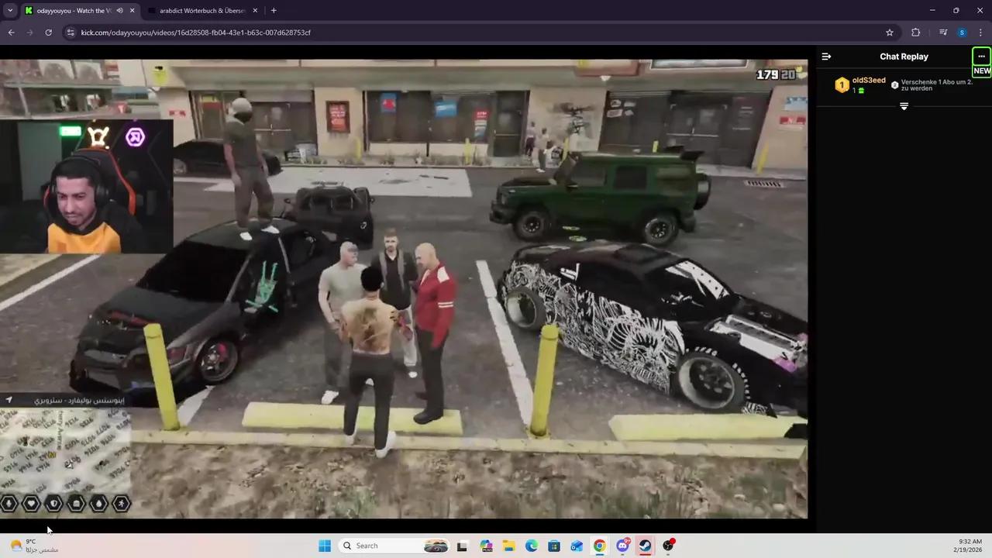Open the 9°C weather widget
Image resolution: width=992 pixels, height=558 pixels.
[35, 546]
